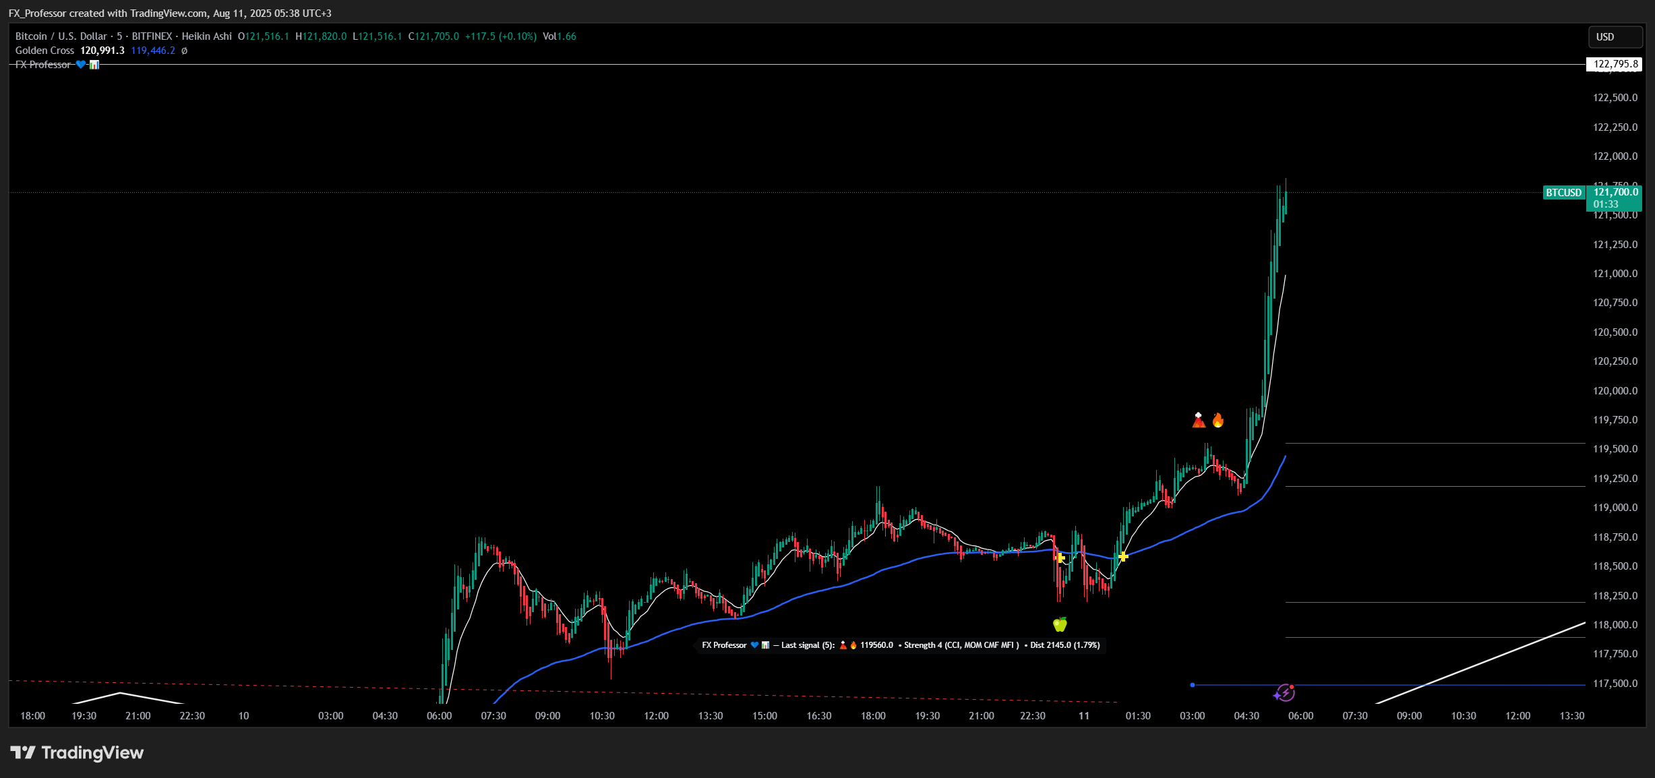Click the fire signal marker on chart
1655x778 pixels.
coord(1217,421)
